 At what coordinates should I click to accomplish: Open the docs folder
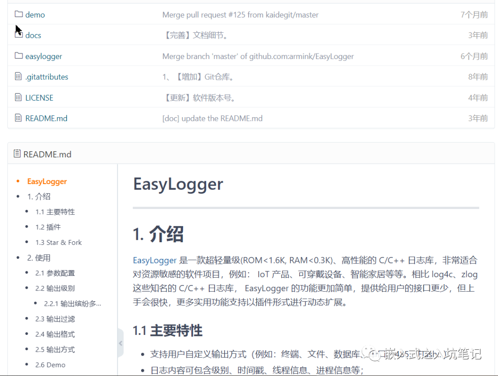click(x=33, y=35)
